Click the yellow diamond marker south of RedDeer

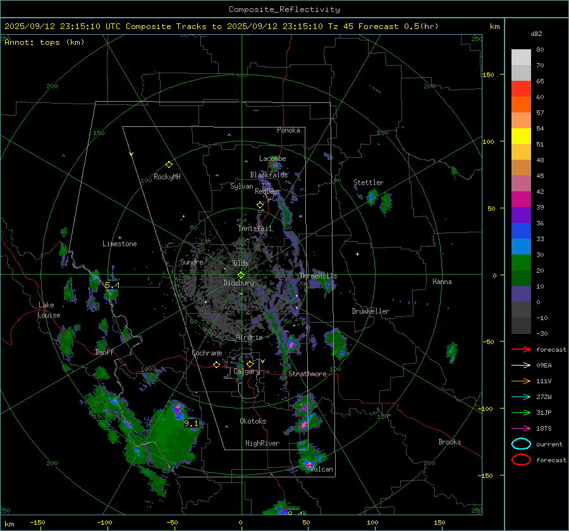(260, 205)
